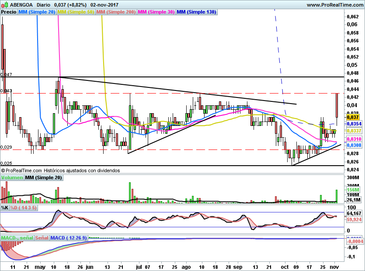Click the MACD (12 26 9) label
The width and height of the screenshot is (365, 271).
69,238
